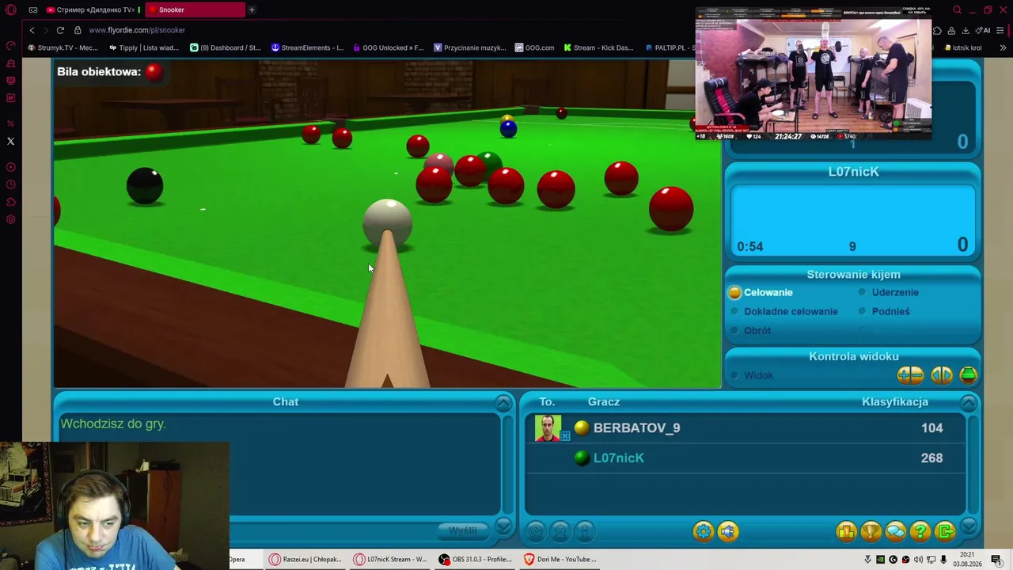1013x570 pixels.
Task: Expand the Chat panel with its down arrow
Action: tap(503, 526)
